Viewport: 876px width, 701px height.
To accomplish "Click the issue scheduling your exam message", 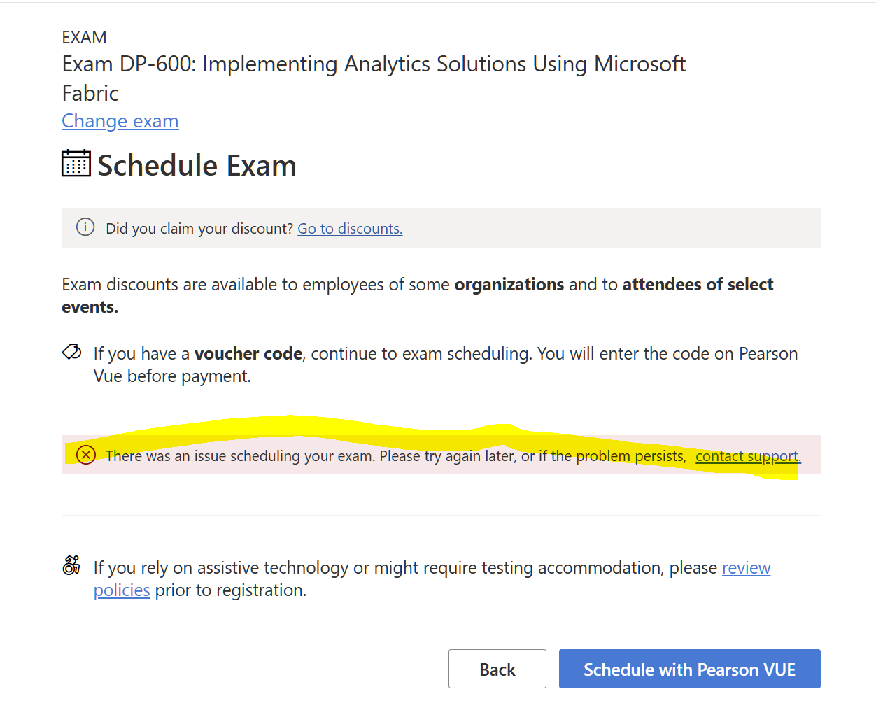I will (x=396, y=456).
